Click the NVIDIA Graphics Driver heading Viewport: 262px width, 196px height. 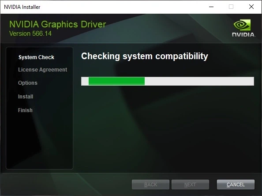tap(57, 24)
